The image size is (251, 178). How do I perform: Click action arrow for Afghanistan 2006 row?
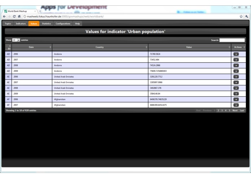pos(236,99)
